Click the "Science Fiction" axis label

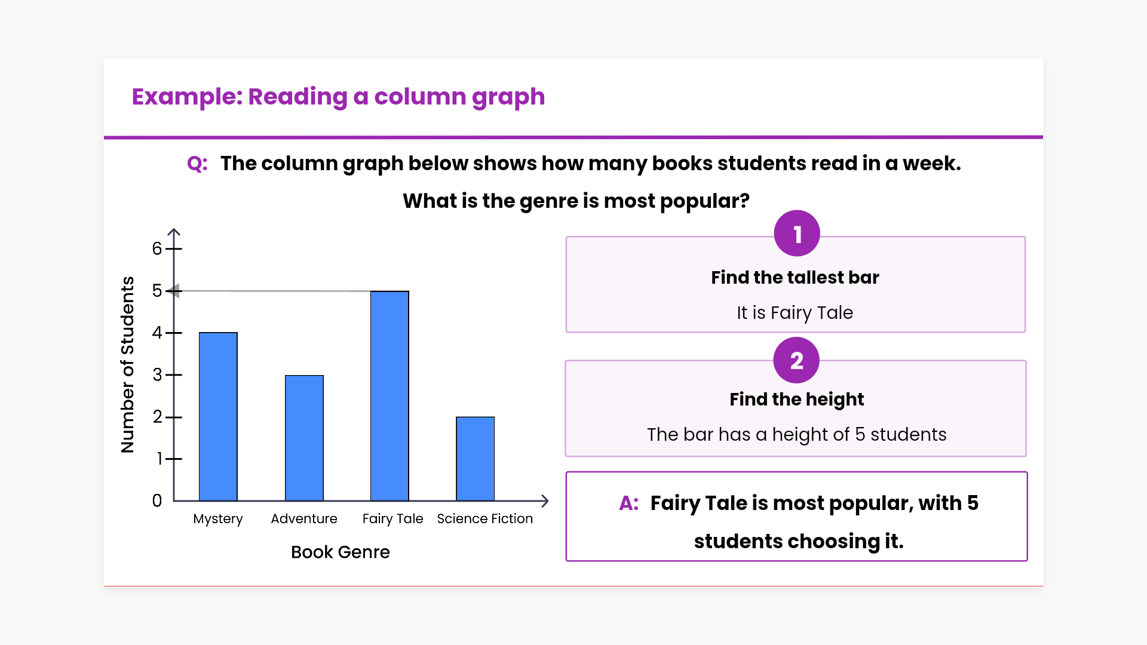click(484, 519)
